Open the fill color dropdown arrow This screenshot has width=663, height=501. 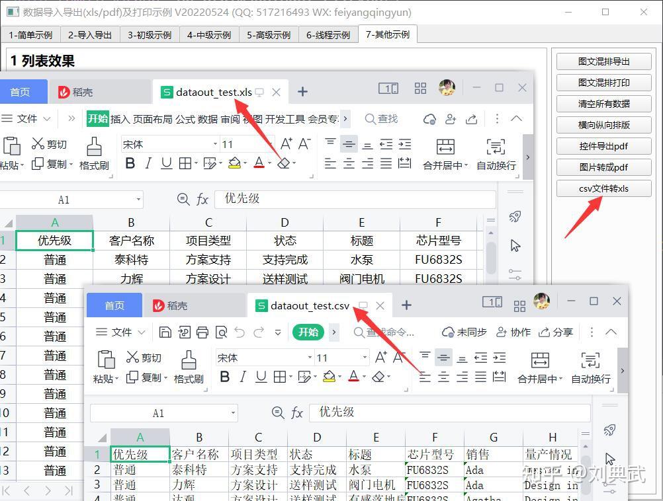(x=243, y=163)
